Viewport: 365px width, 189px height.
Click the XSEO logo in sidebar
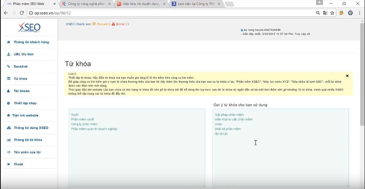(29, 27)
